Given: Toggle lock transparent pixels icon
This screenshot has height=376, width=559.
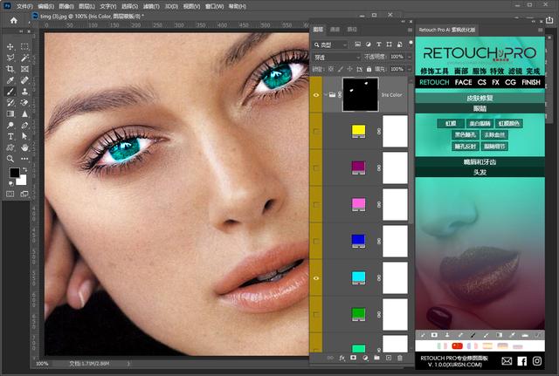Looking at the screenshot, I should [x=331, y=69].
